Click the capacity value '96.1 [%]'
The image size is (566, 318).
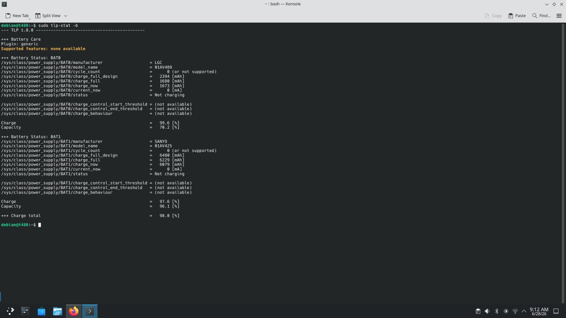(169, 206)
